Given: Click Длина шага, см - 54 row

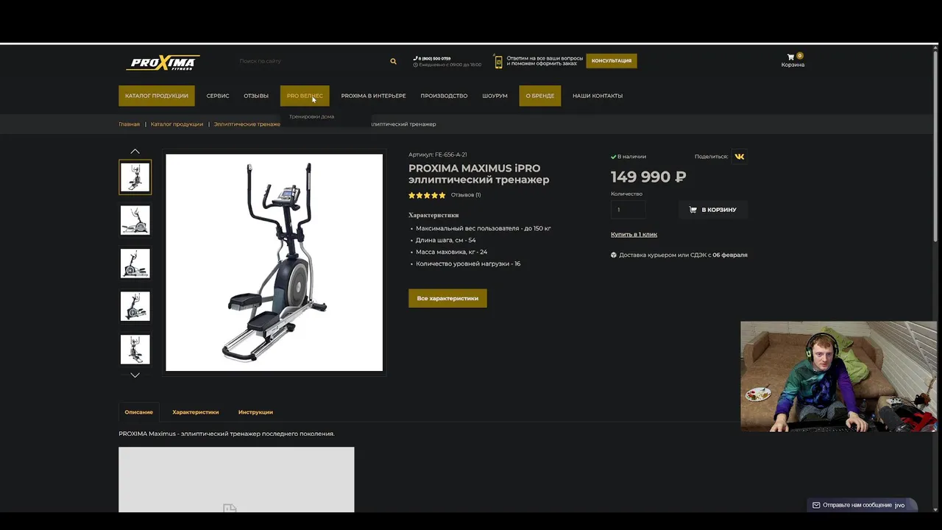Looking at the screenshot, I should (x=446, y=240).
